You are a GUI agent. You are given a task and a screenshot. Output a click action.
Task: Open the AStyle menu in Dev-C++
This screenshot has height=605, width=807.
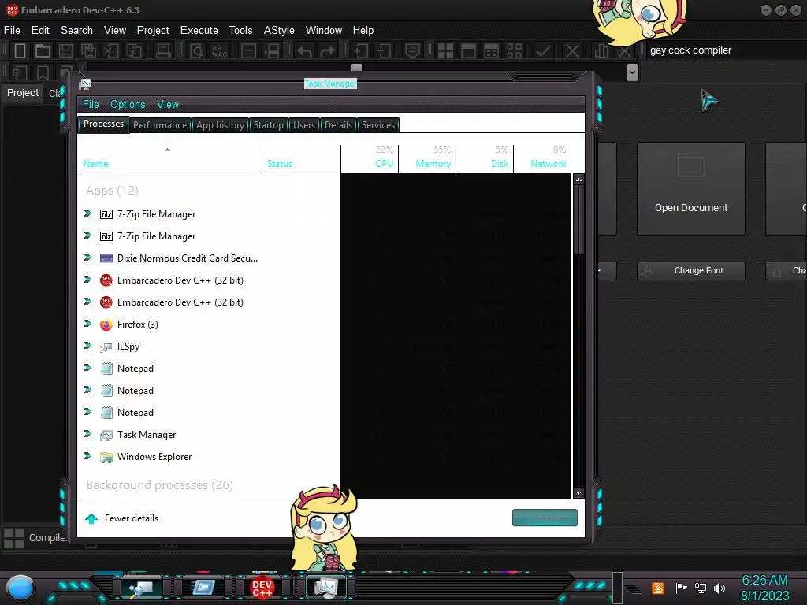(279, 31)
